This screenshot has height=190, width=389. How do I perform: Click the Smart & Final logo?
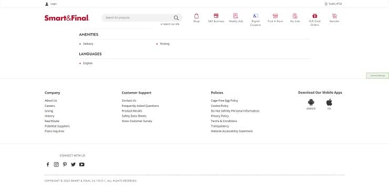67,18
